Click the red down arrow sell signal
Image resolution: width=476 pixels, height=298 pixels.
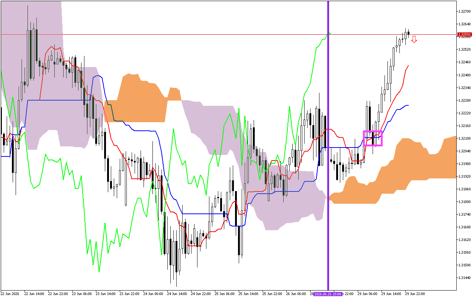[414, 39]
